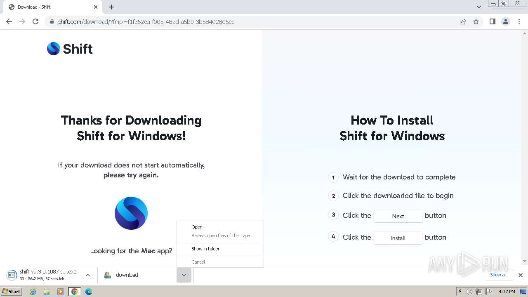Click the page vertical scrollbar
Image resolution: width=528 pixels, height=297 pixels.
pyautogui.click(x=525, y=147)
